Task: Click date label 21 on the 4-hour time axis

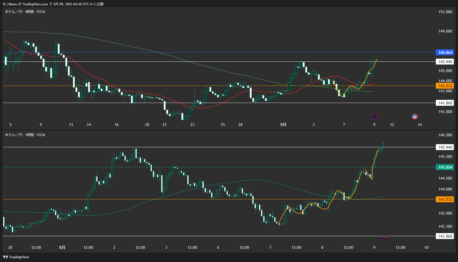Action: [165, 125]
